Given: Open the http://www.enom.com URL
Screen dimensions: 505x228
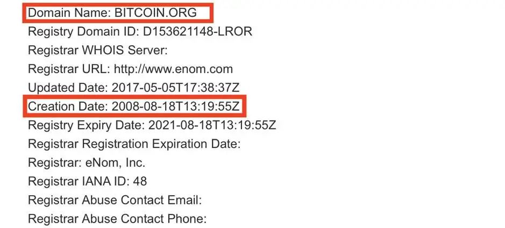Looking at the screenshot, I should [x=174, y=69].
